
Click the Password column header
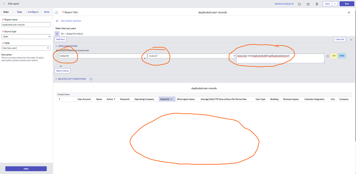(125, 99)
